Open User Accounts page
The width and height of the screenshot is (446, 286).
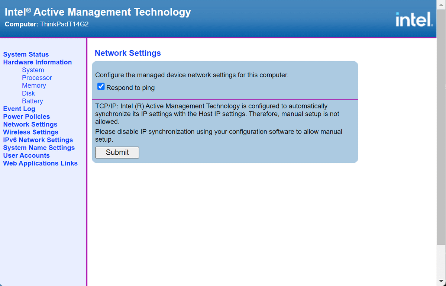coord(26,156)
